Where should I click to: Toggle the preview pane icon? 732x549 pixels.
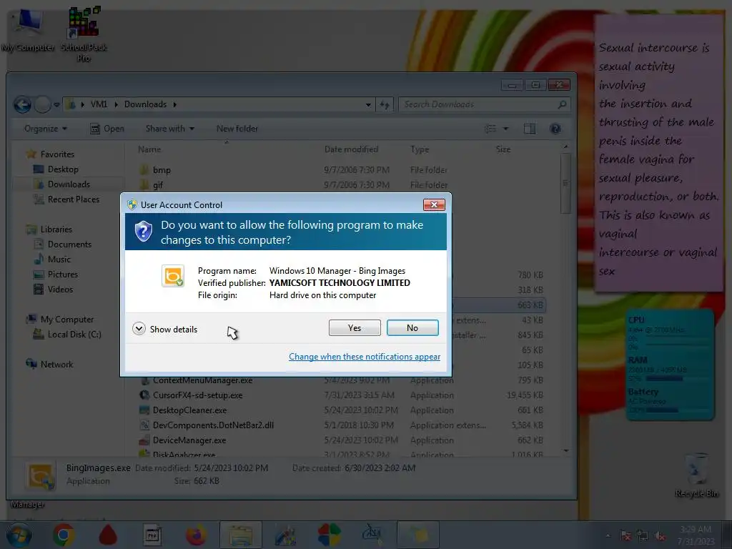(530, 129)
